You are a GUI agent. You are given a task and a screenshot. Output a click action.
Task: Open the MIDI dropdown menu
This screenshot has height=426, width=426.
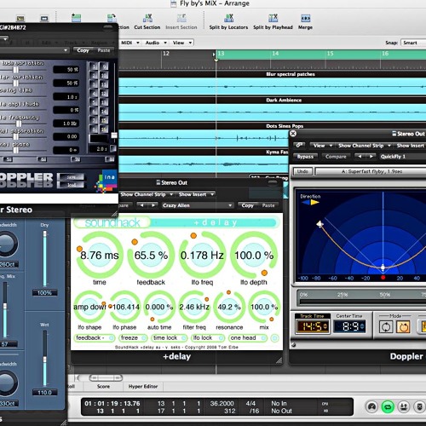coord(130,43)
